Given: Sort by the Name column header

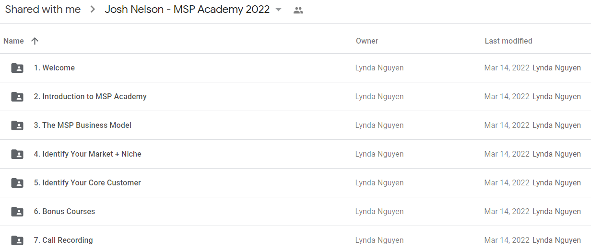Looking at the screenshot, I should (x=13, y=41).
